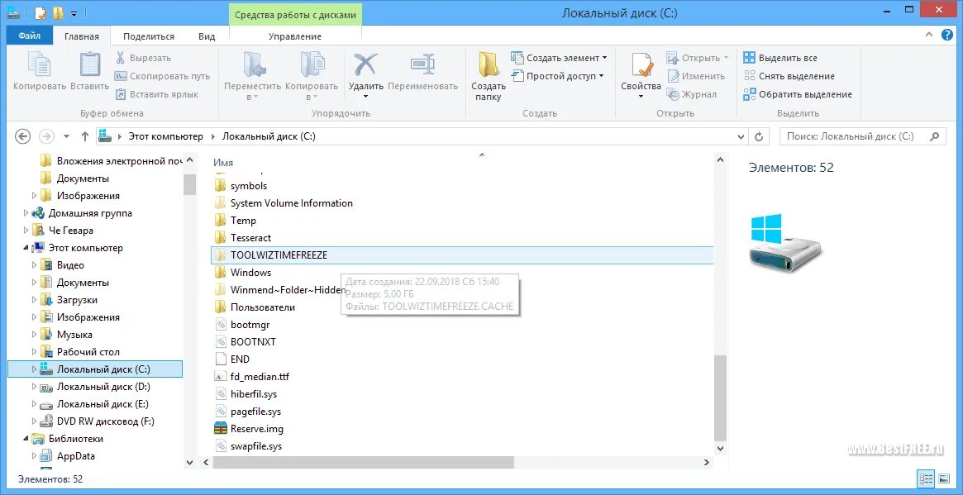Open the address bar history dropdown arrow
Image resolution: width=963 pixels, height=495 pixels.
point(742,136)
